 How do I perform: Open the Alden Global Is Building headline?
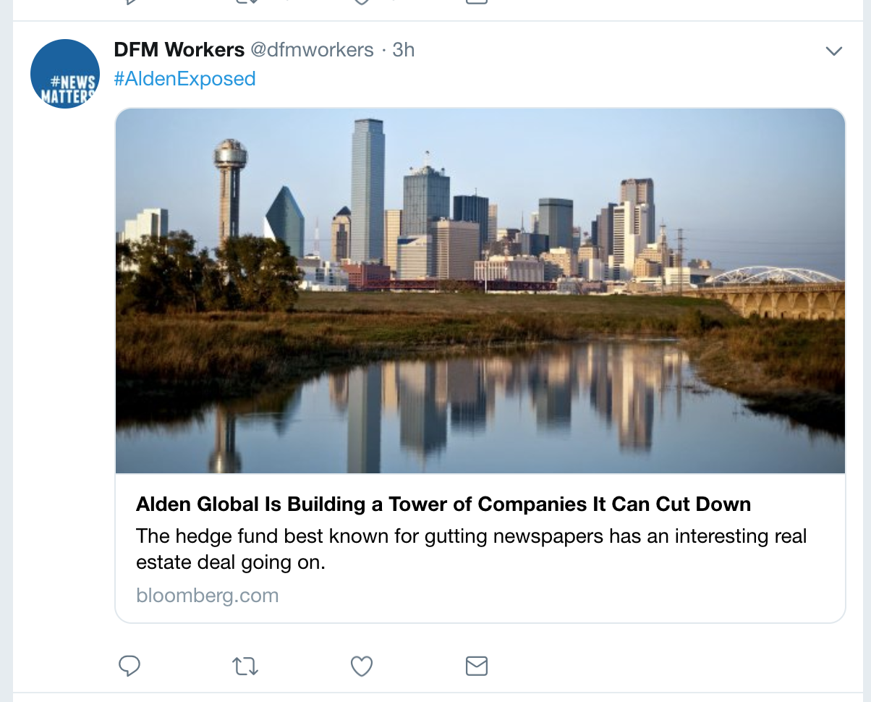(x=443, y=504)
